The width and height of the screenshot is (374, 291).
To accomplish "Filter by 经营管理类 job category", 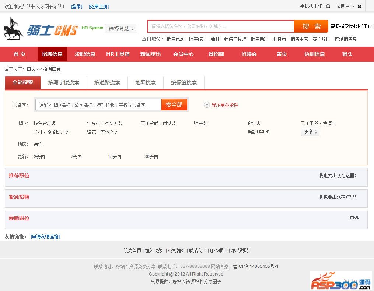I will [x=45, y=123].
